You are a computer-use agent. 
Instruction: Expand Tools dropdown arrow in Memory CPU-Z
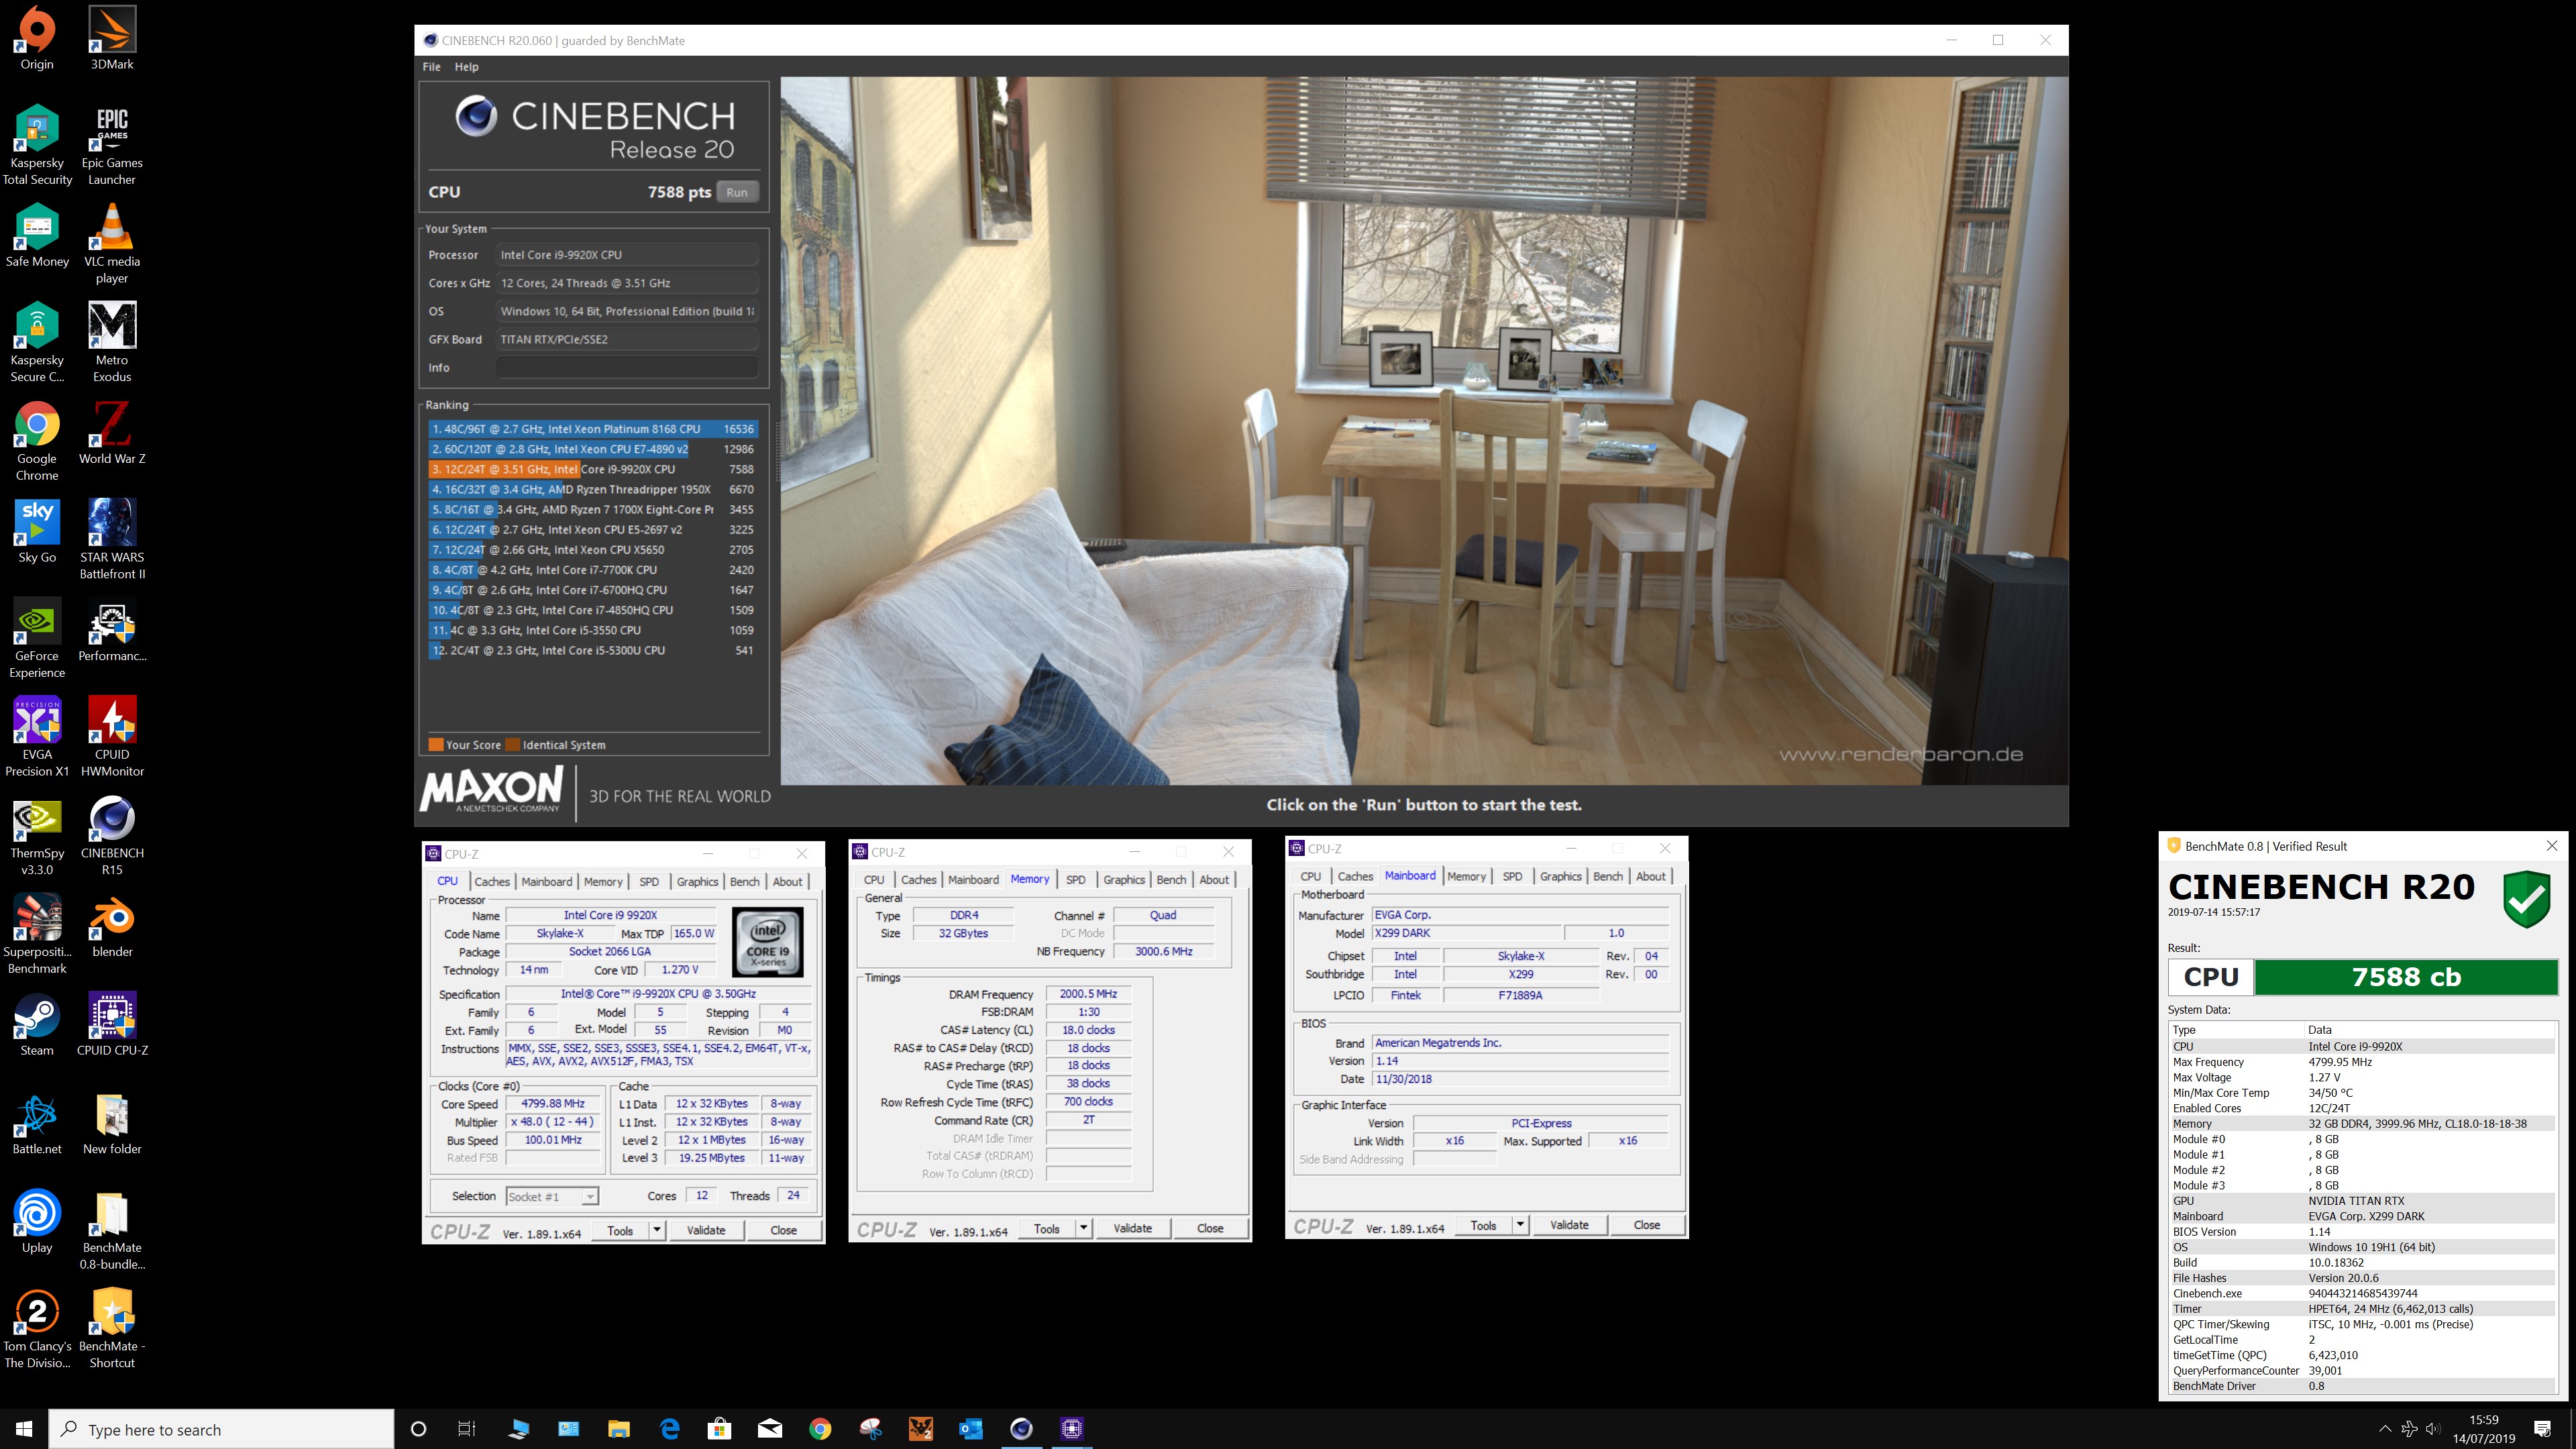click(x=1083, y=1228)
